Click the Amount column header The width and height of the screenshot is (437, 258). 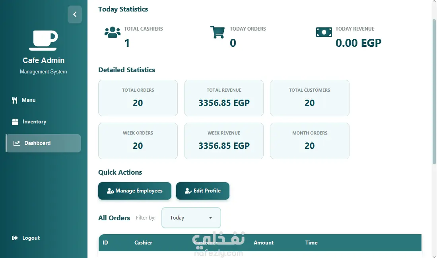(x=263, y=243)
